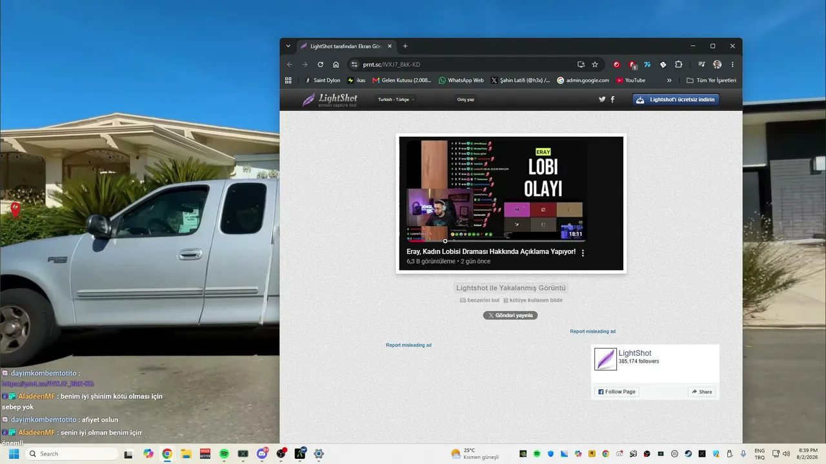Click the Facebook Share button
826x464 pixels.
(x=701, y=392)
